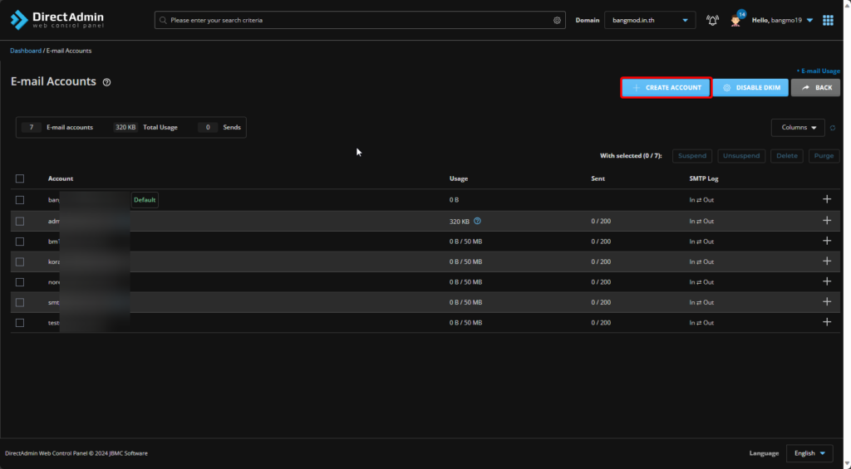The width and height of the screenshot is (851, 469).
Task: Click the E-mail Accounts help icon
Action: coord(106,82)
